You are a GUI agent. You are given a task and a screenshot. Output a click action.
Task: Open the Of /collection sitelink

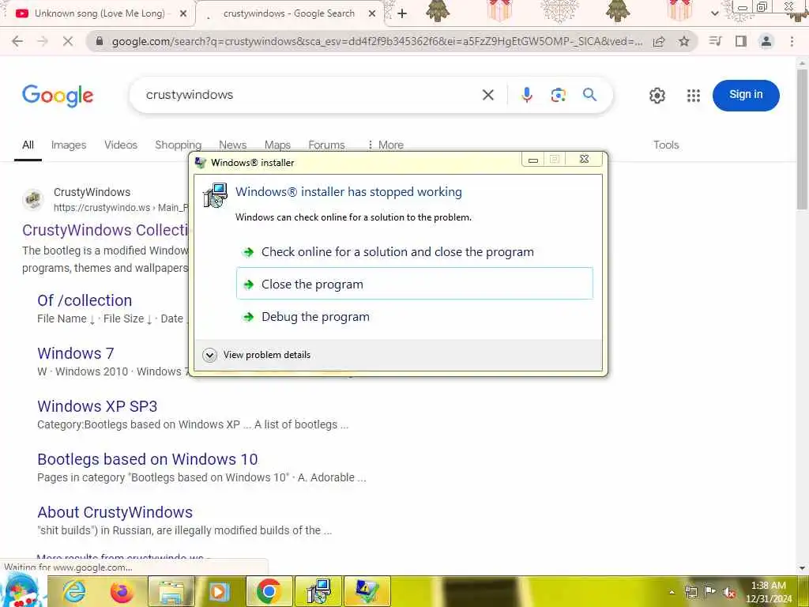(85, 300)
